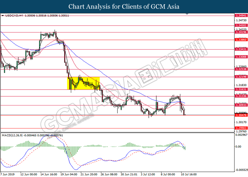Click the price axis value 1.31830

point(241,85)
